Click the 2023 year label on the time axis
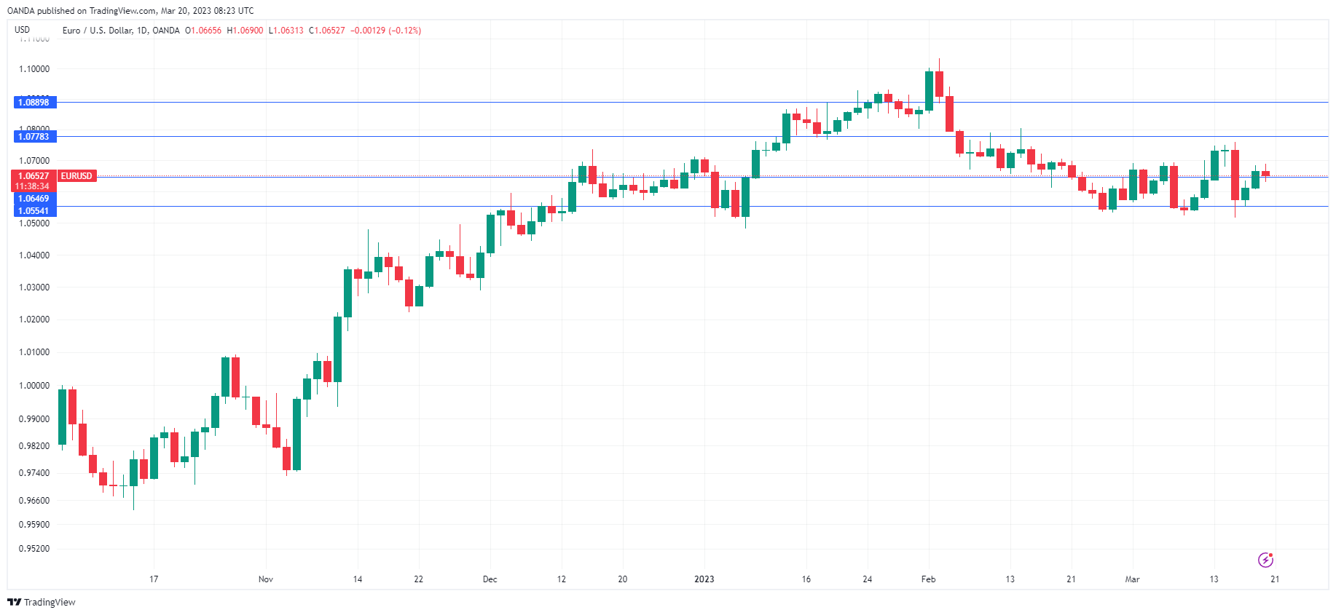 click(704, 579)
